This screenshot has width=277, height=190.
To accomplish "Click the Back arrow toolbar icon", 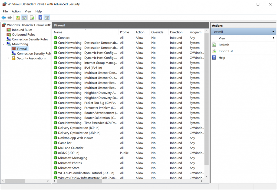I will tap(4, 18).
